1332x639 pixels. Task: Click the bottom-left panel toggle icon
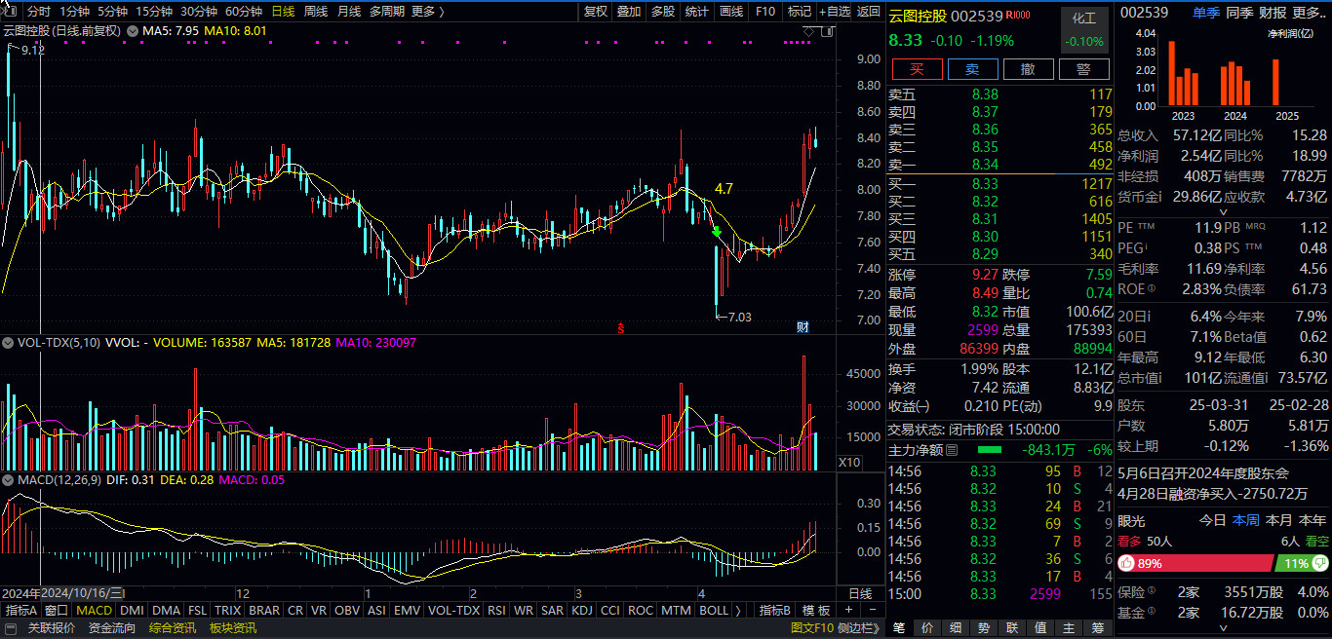10,628
